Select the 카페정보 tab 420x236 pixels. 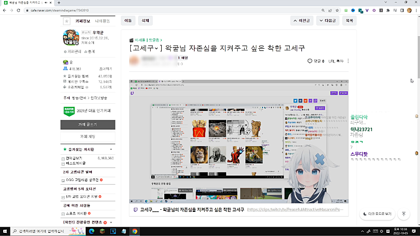click(x=83, y=21)
